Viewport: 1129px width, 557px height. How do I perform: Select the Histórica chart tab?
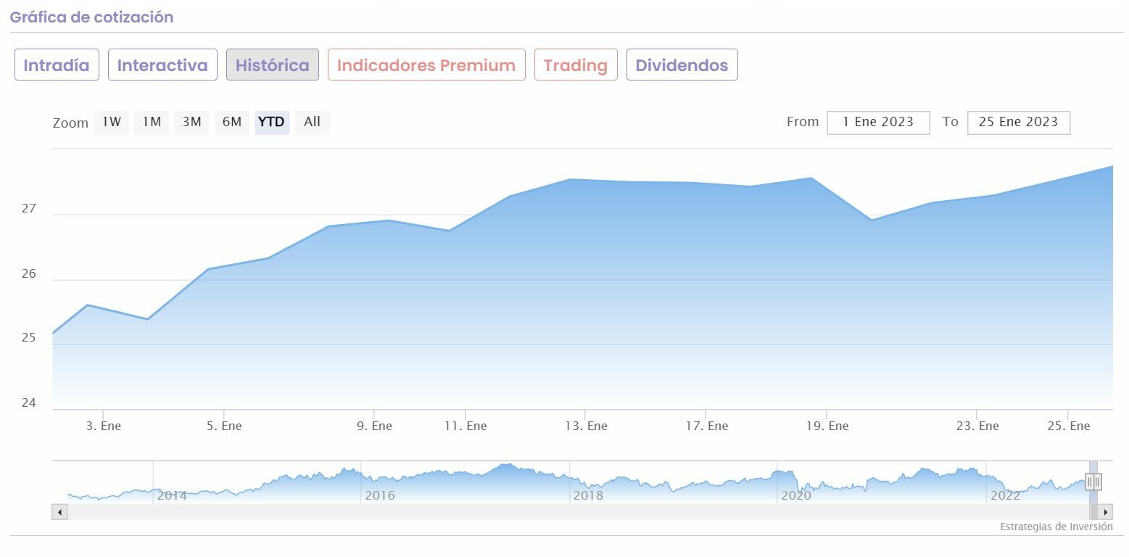[x=273, y=65]
